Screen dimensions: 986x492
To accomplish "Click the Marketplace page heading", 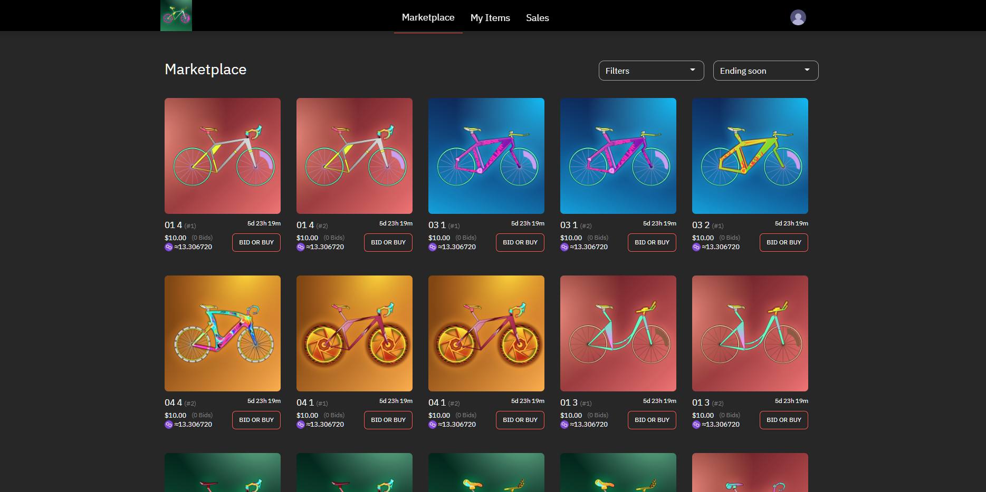I will click(x=206, y=70).
